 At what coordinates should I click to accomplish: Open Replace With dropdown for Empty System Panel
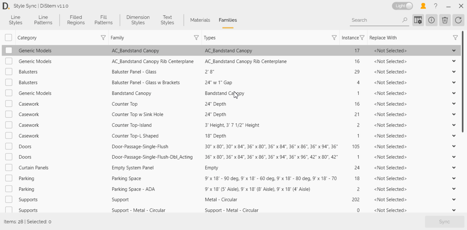click(x=454, y=168)
